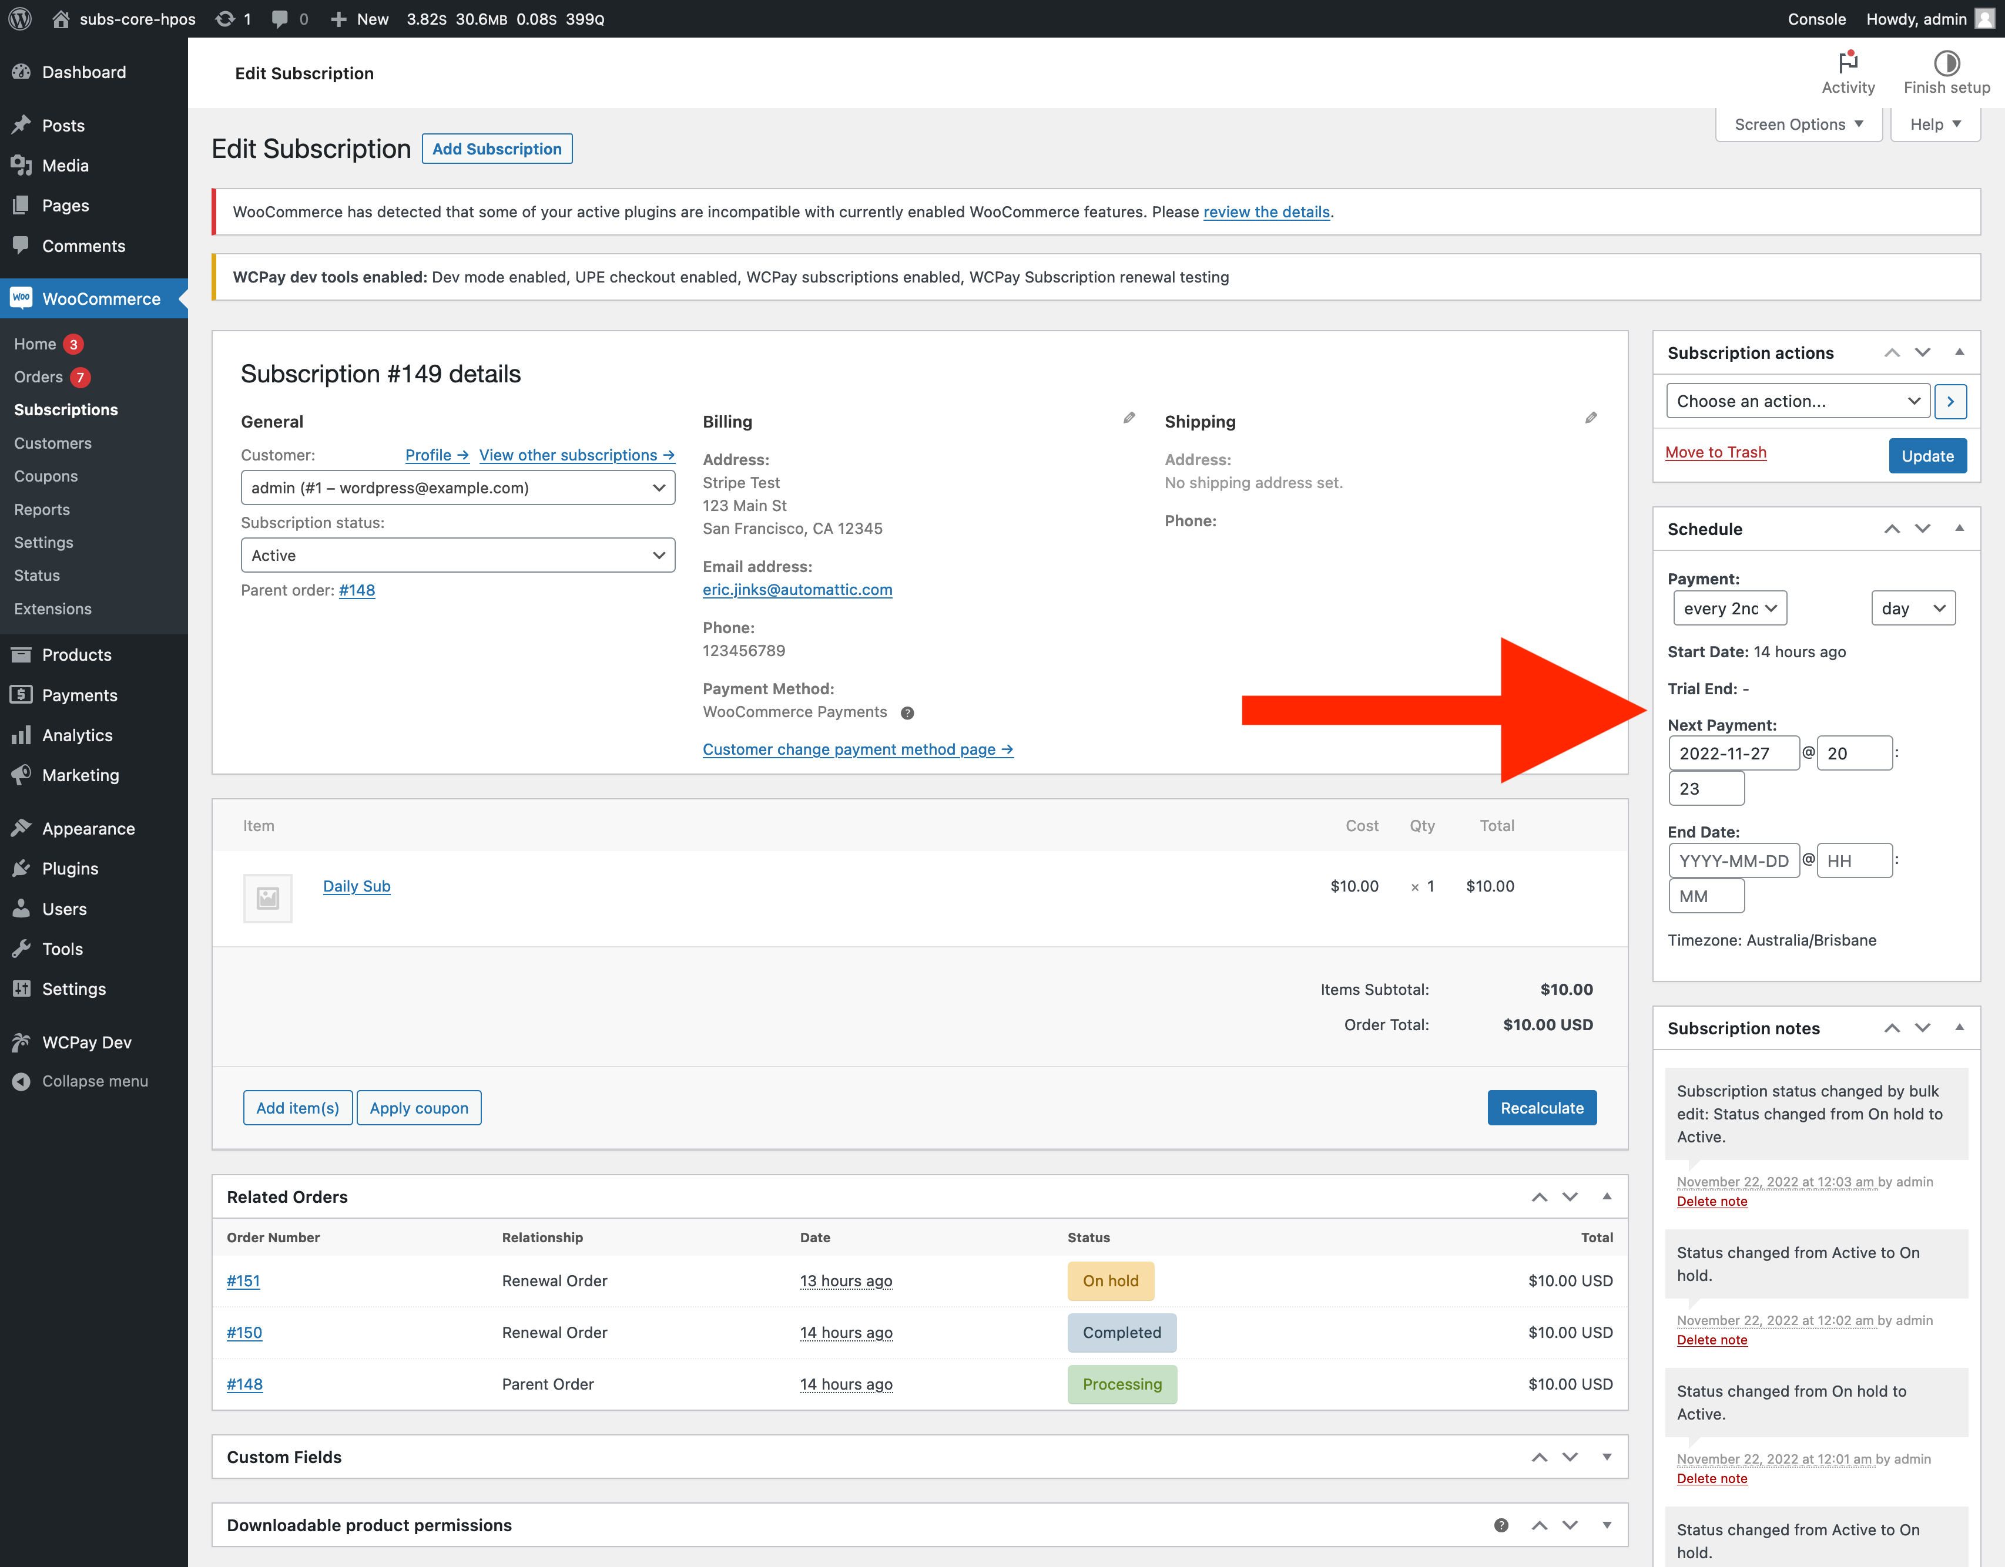Screen dimensions: 2005x1567
Task: Click the Payment Method help icon
Action: pos(908,712)
